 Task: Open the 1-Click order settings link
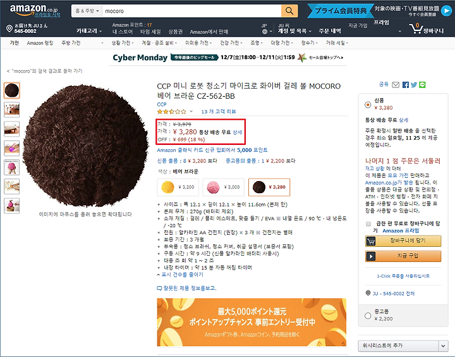(x=403, y=276)
